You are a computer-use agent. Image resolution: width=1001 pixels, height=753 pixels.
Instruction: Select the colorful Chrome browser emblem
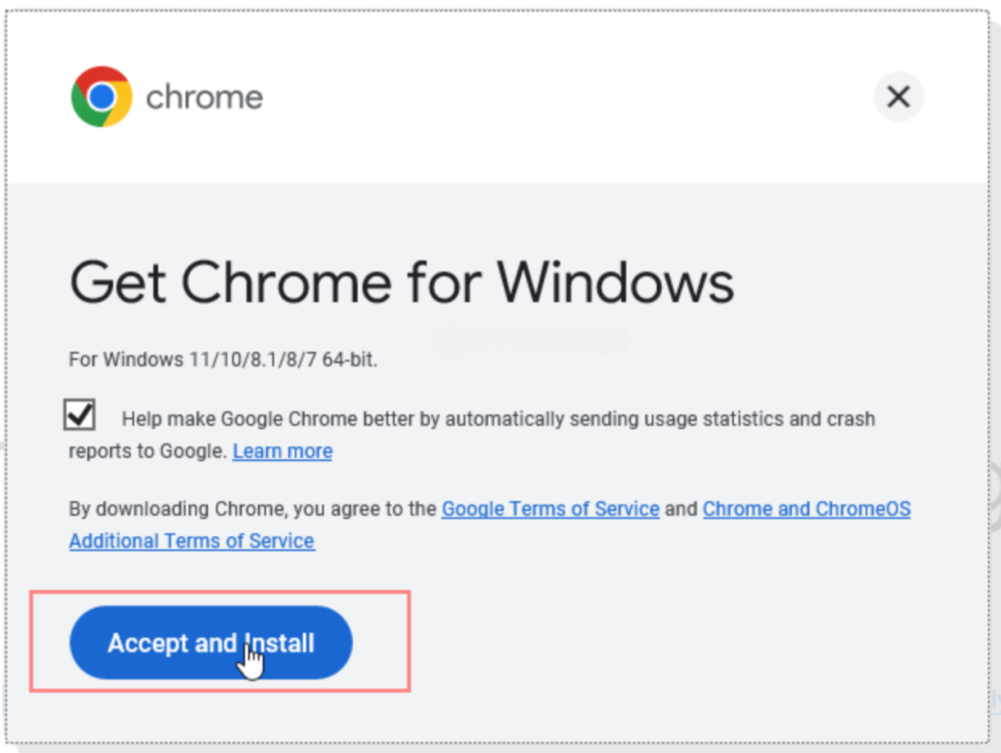click(x=100, y=95)
